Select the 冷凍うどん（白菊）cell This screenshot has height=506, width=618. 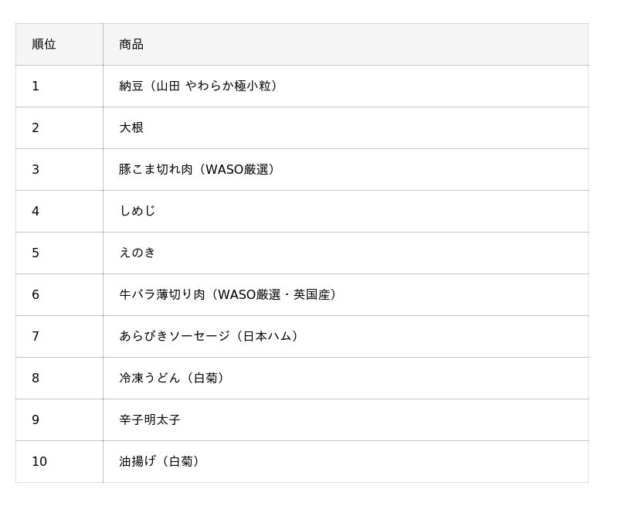coord(345,379)
